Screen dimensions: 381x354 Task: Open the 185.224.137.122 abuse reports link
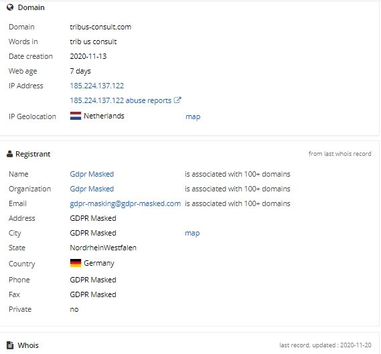121,100
